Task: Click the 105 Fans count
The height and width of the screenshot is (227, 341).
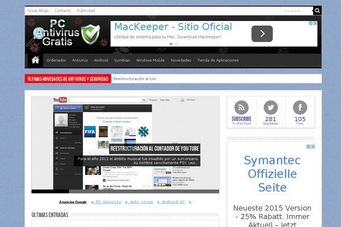Action: [300, 121]
